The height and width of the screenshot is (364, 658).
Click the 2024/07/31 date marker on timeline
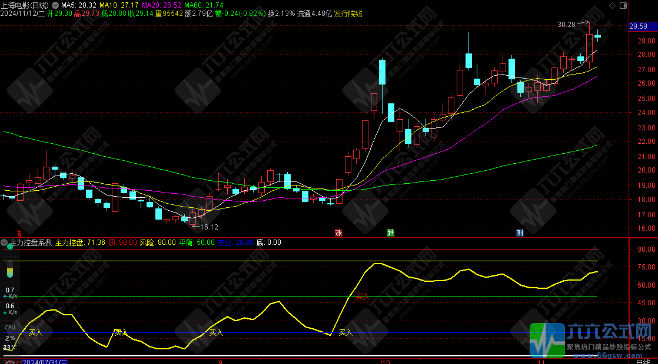pos(46,362)
